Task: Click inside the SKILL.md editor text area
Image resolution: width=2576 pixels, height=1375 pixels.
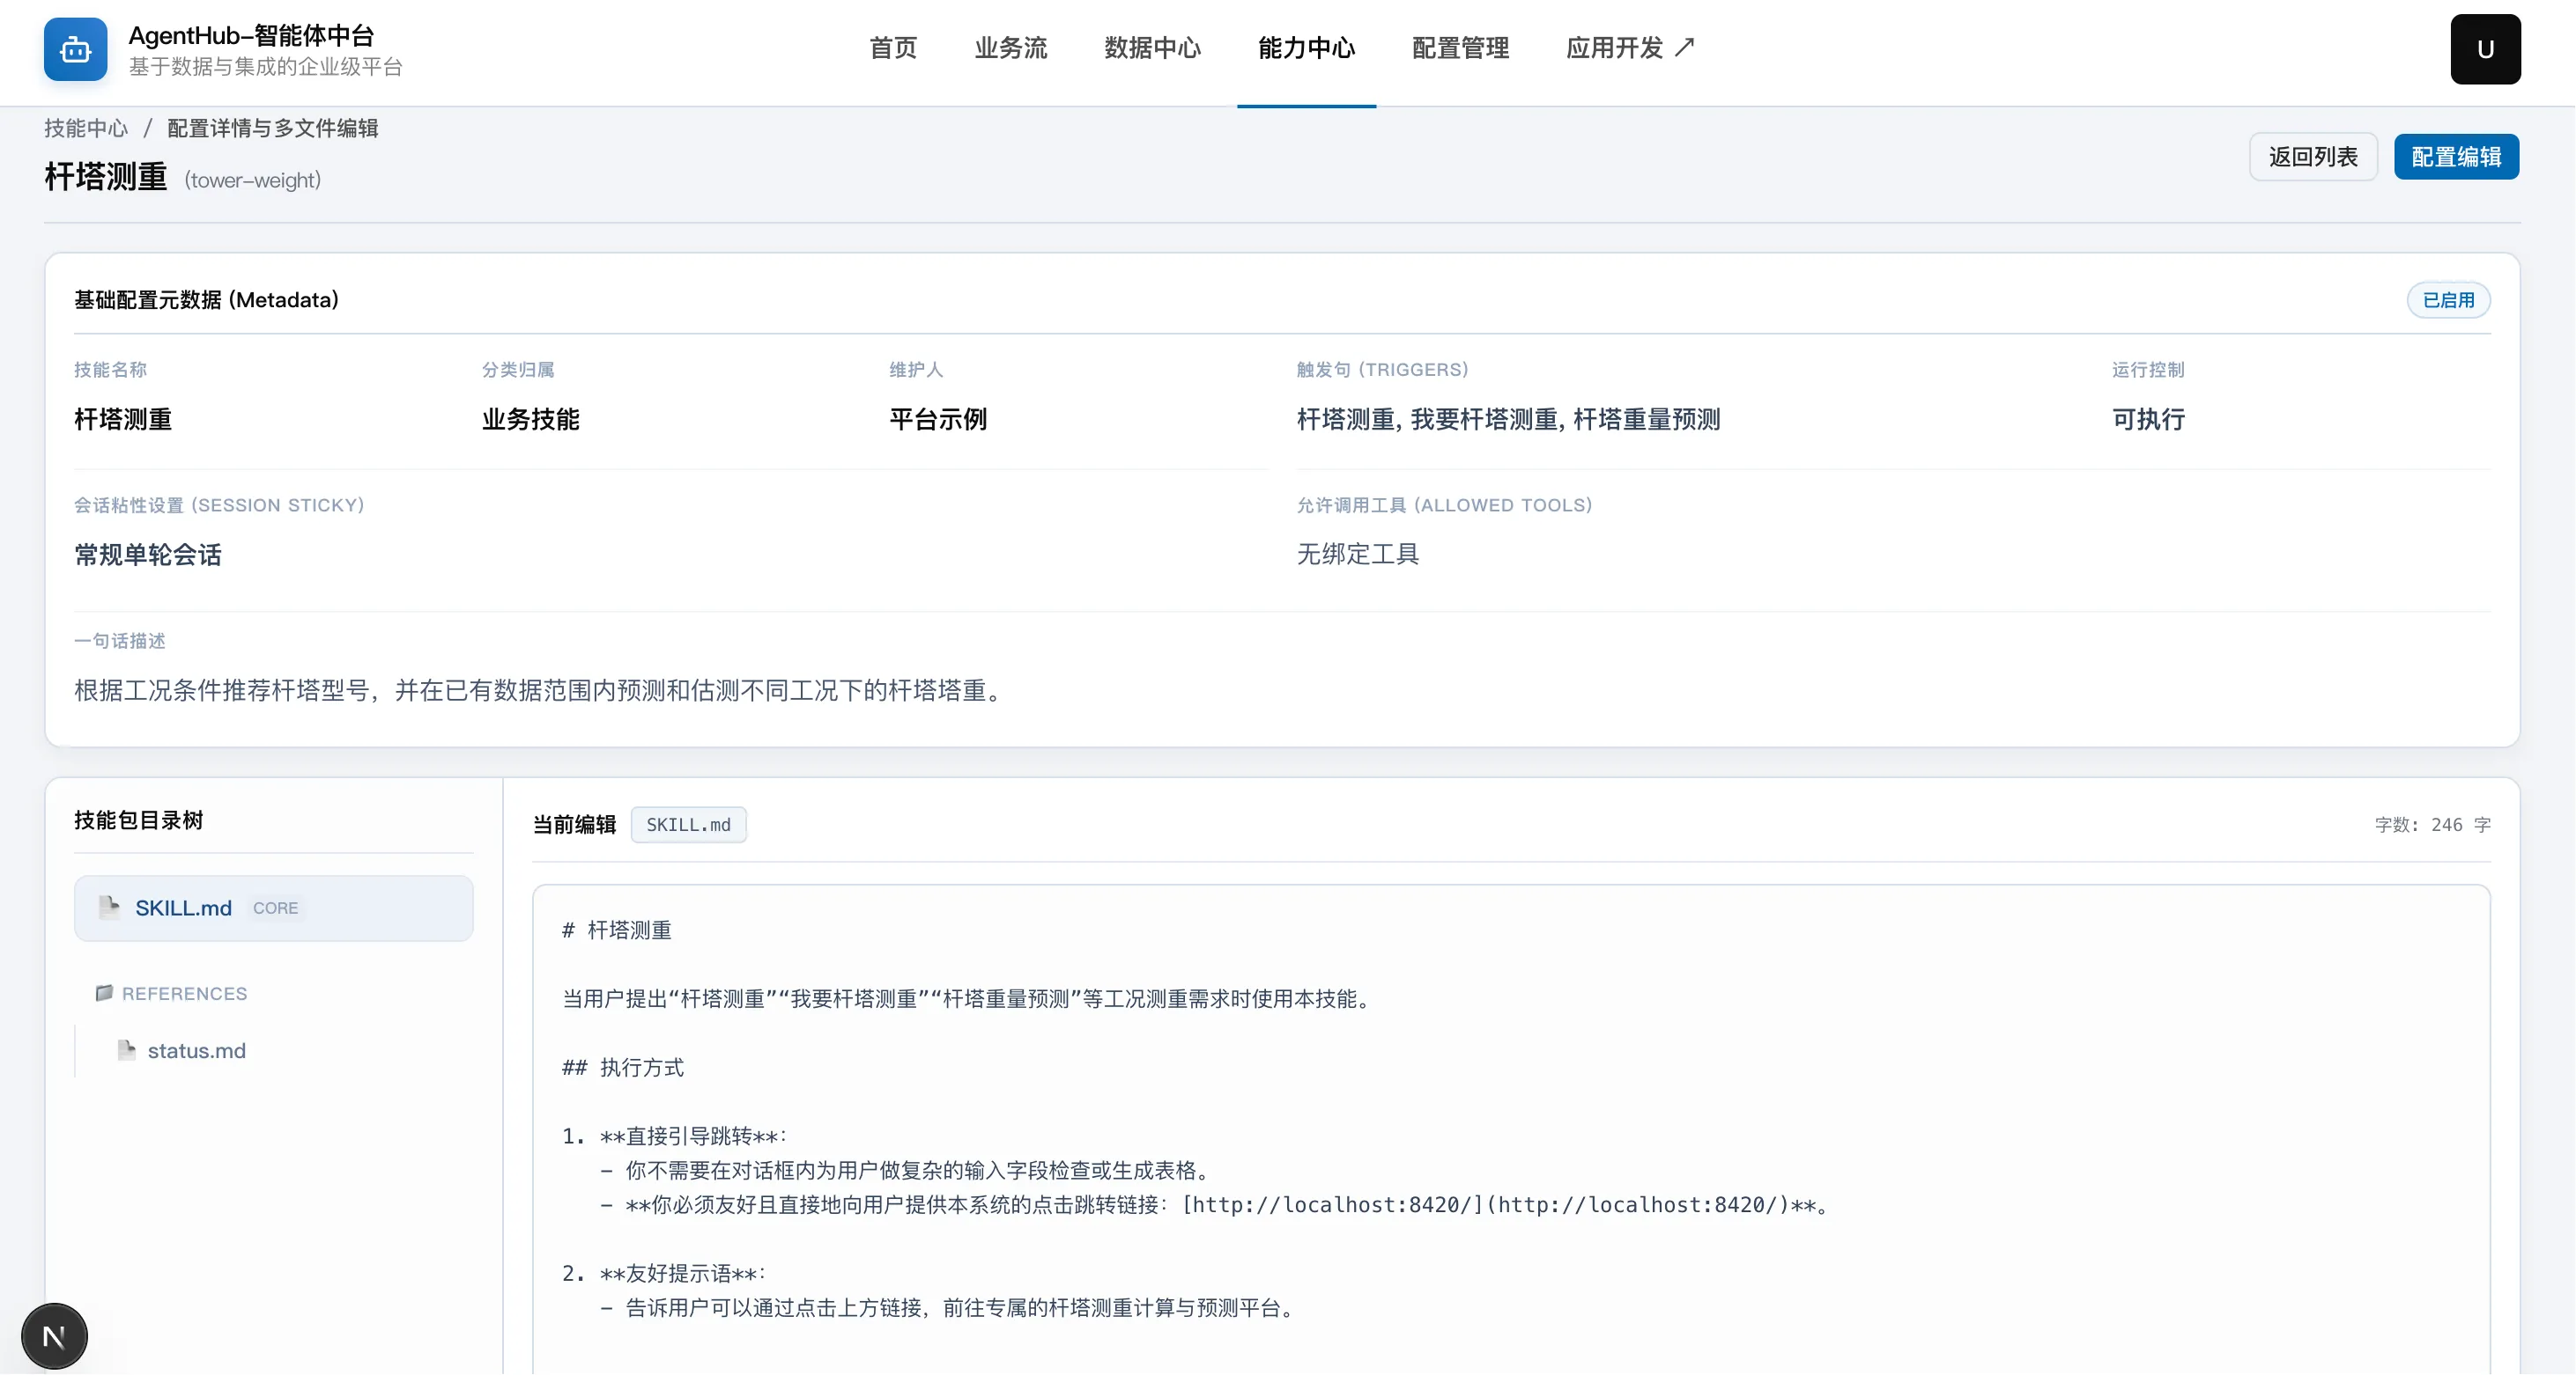Action: [1511, 1129]
